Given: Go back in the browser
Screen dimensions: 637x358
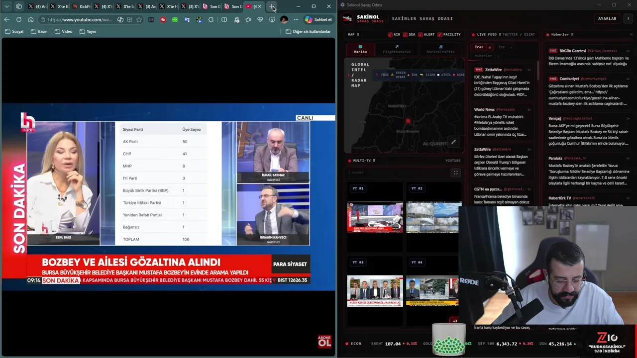Looking at the screenshot, I should (x=6, y=19).
